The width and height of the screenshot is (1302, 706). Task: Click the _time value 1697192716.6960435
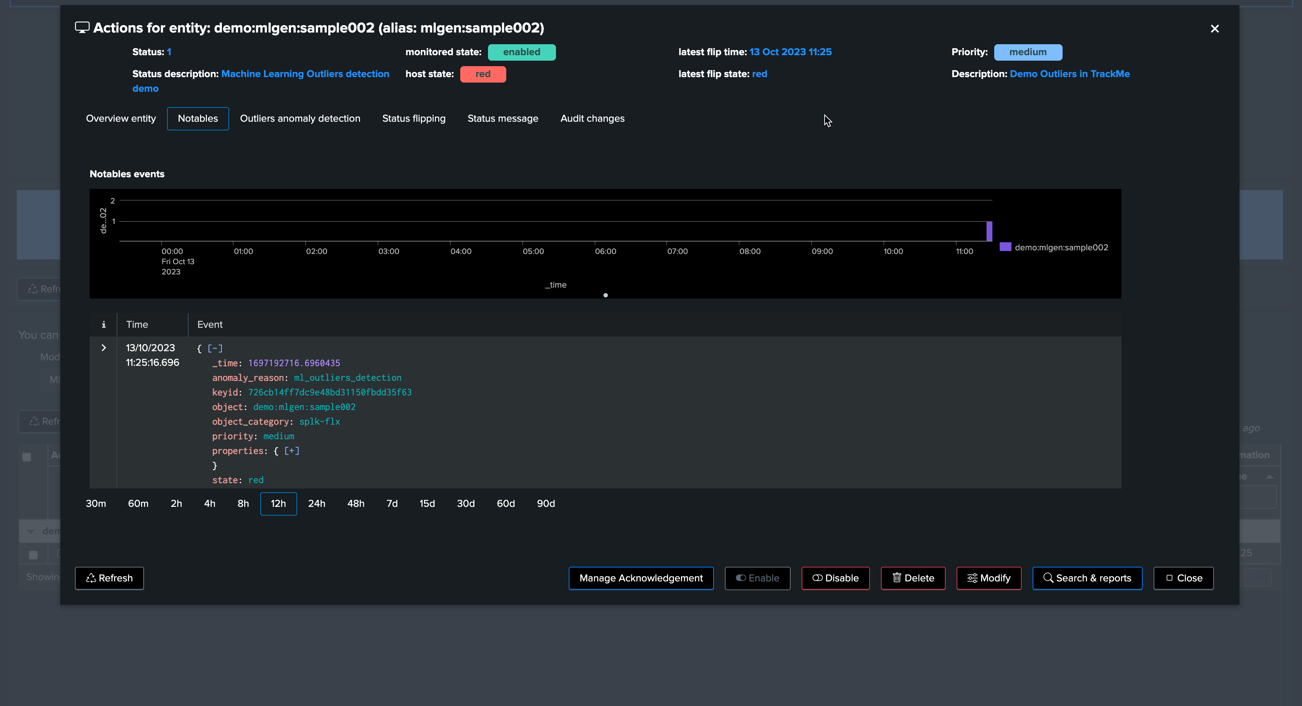294,363
